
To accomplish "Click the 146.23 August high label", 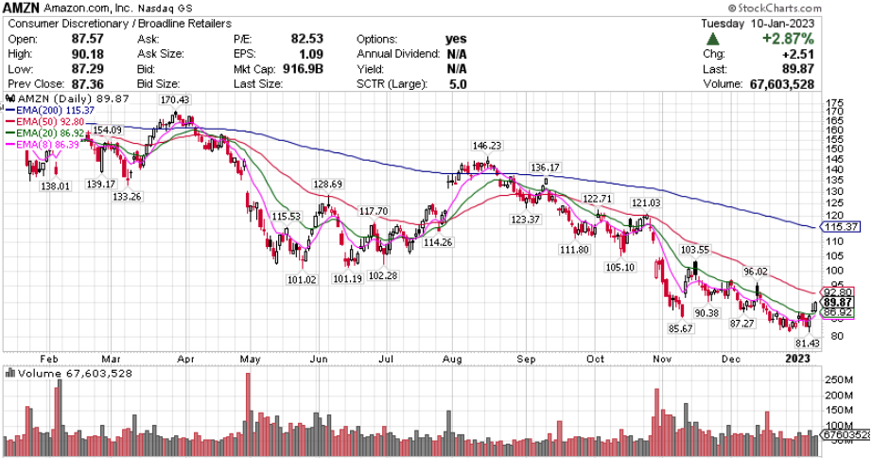I will coord(487,146).
